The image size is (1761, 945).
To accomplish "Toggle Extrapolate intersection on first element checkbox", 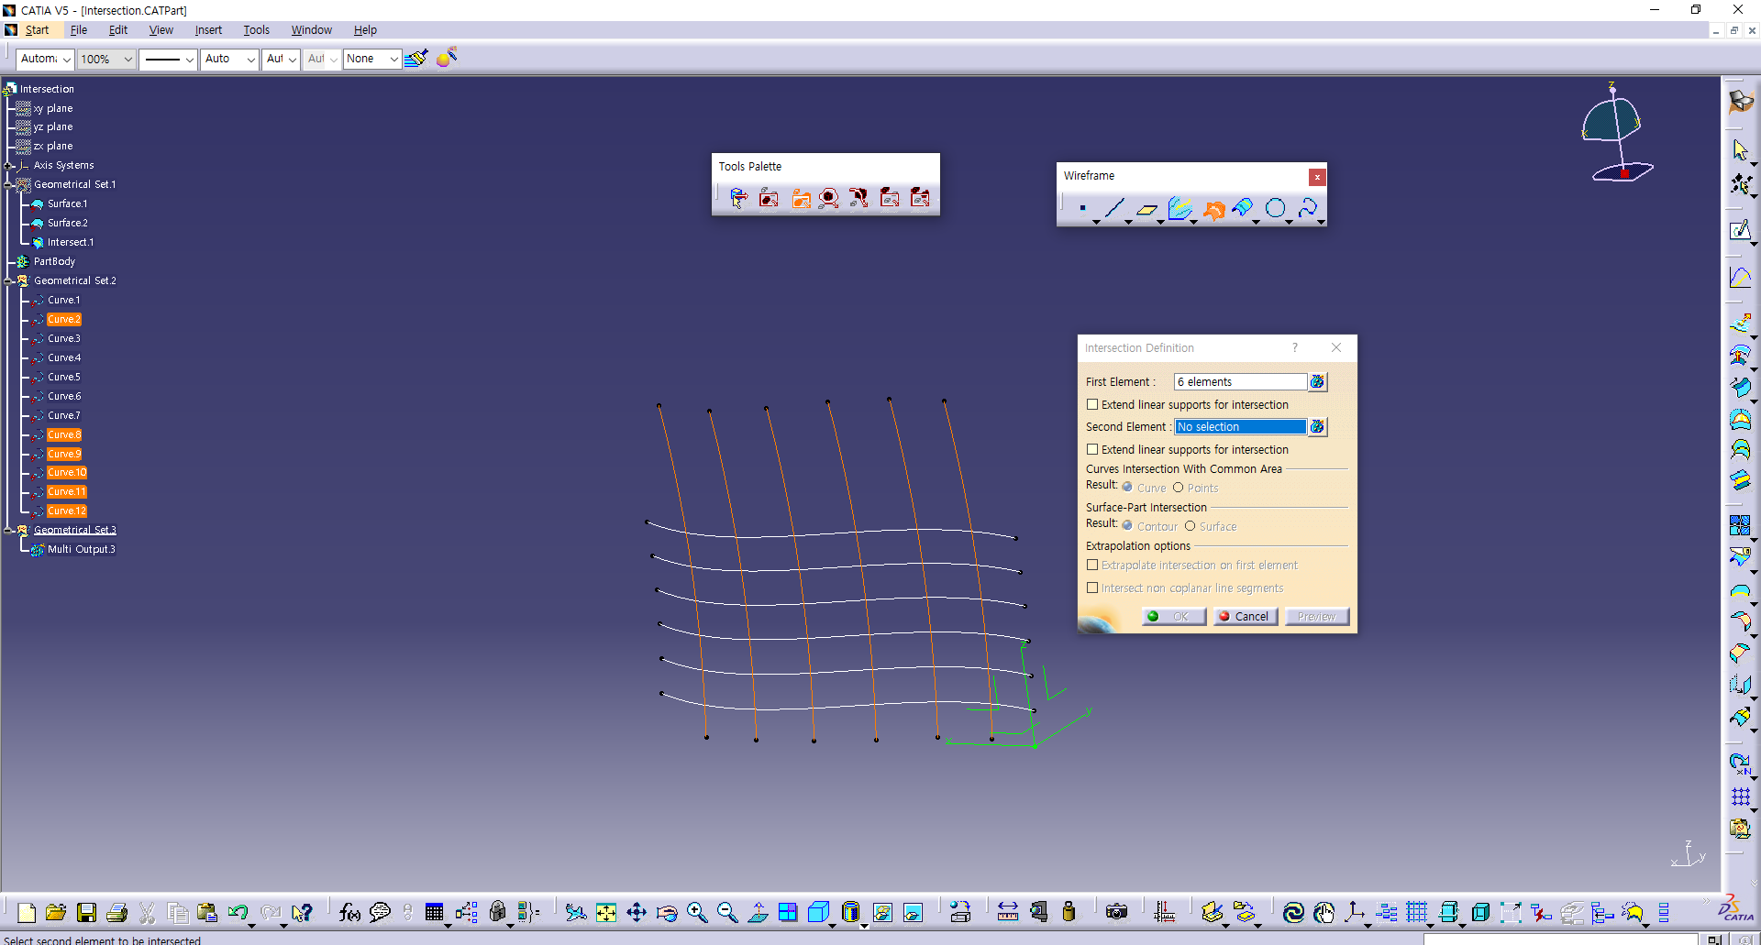I will point(1092,565).
